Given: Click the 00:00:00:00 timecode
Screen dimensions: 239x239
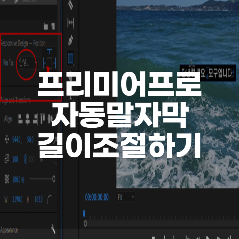Looking at the screenshot, I should 97,197.
